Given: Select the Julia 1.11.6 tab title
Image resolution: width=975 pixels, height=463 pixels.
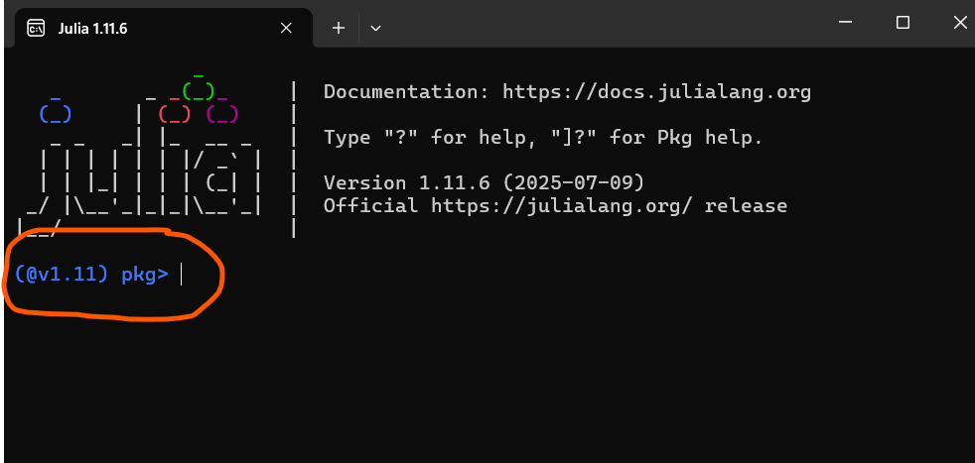Looking at the screenshot, I should (92, 28).
